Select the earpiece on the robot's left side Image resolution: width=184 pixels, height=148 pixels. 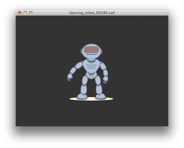pyautogui.click(x=81, y=51)
